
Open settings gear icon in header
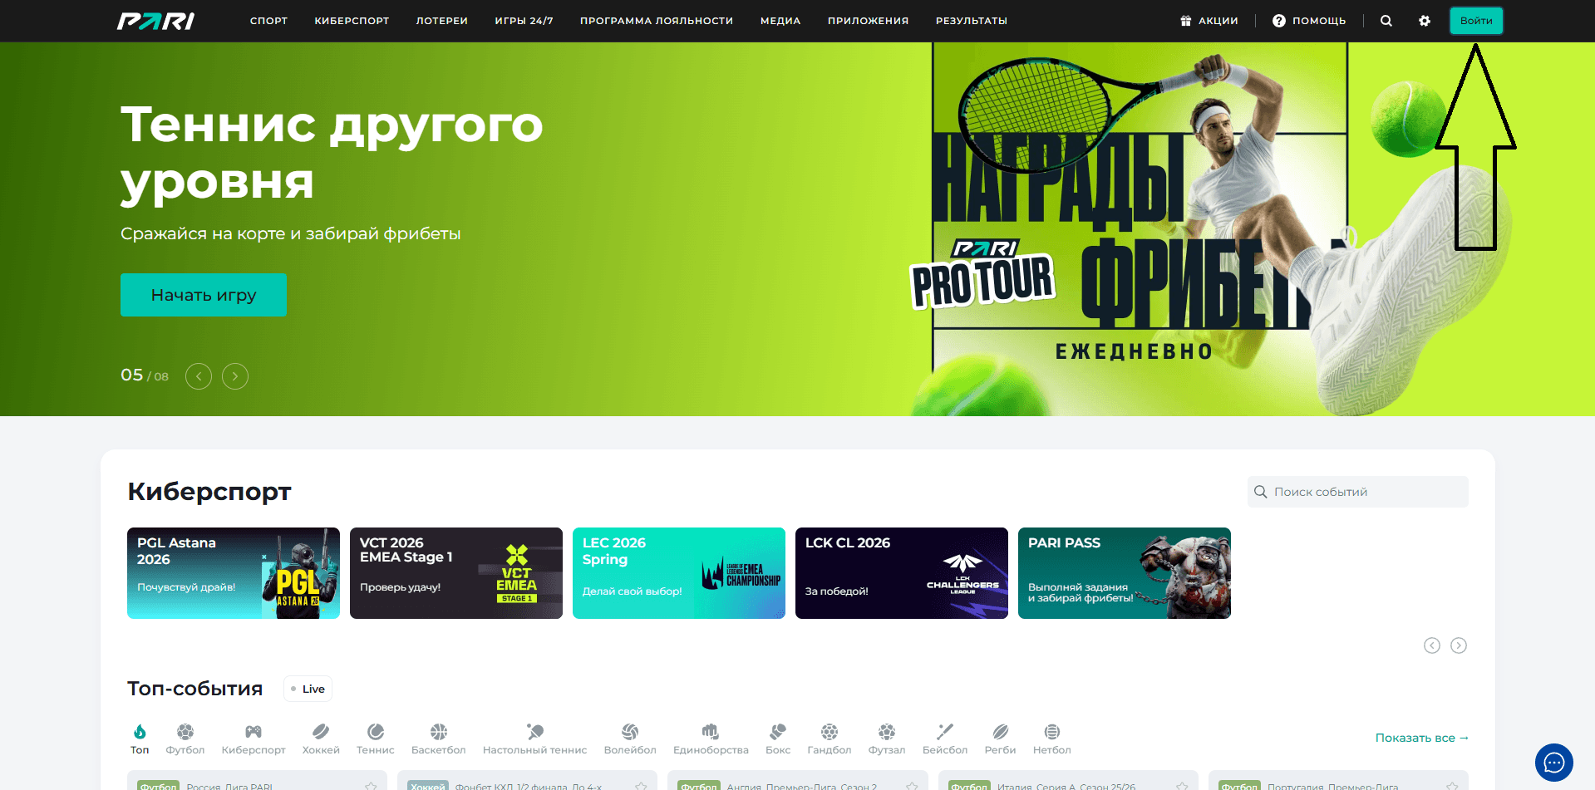click(x=1425, y=21)
